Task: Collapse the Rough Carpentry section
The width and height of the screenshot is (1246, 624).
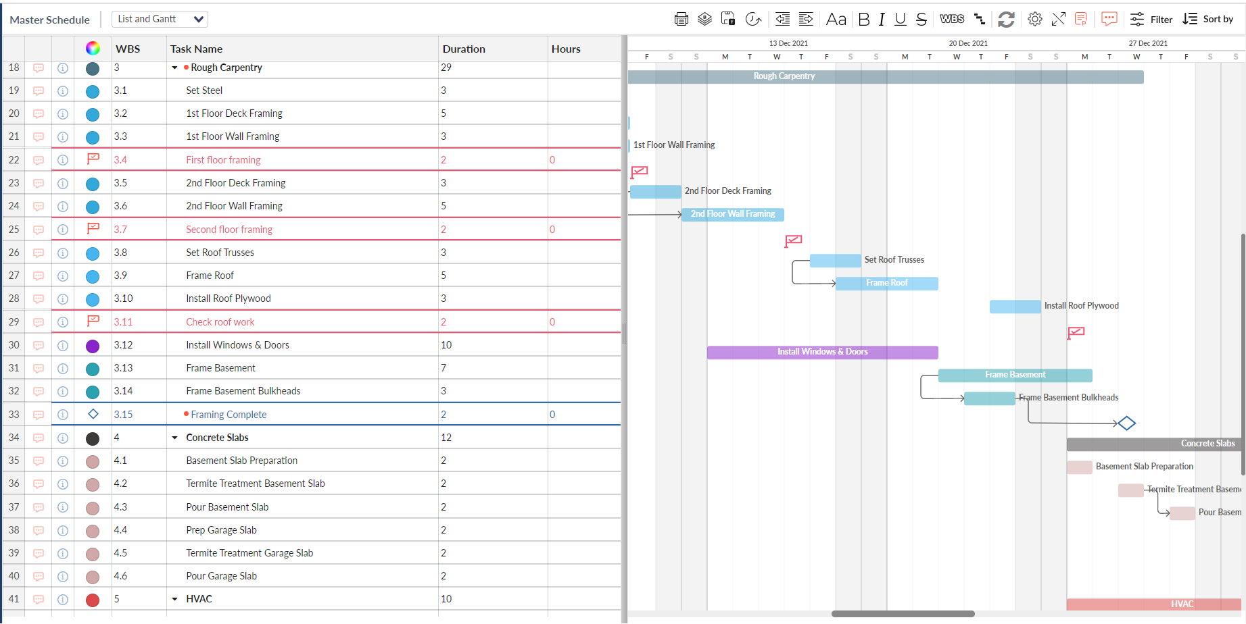Action: pyautogui.click(x=174, y=68)
